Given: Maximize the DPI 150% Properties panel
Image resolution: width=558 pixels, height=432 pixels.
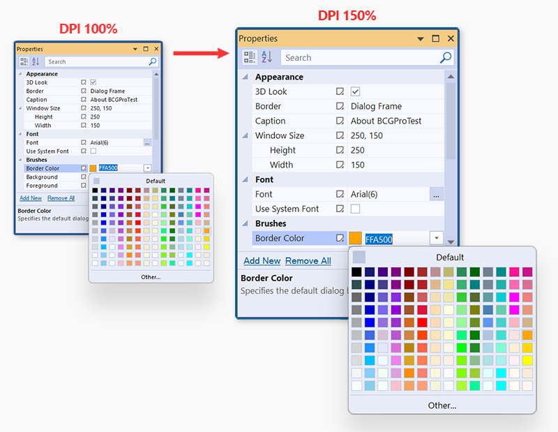Looking at the screenshot, I should [435, 38].
